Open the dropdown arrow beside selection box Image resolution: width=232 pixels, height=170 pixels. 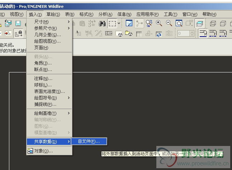tap(119, 23)
